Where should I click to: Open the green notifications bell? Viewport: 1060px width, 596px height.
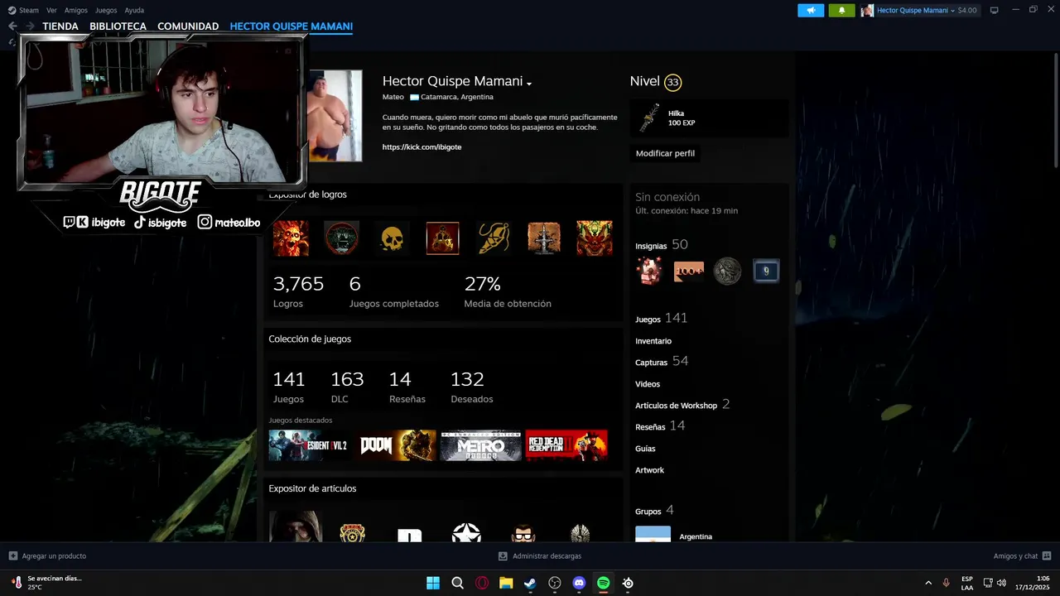841,10
